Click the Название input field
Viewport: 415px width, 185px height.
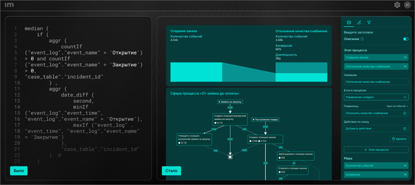[x=376, y=82]
